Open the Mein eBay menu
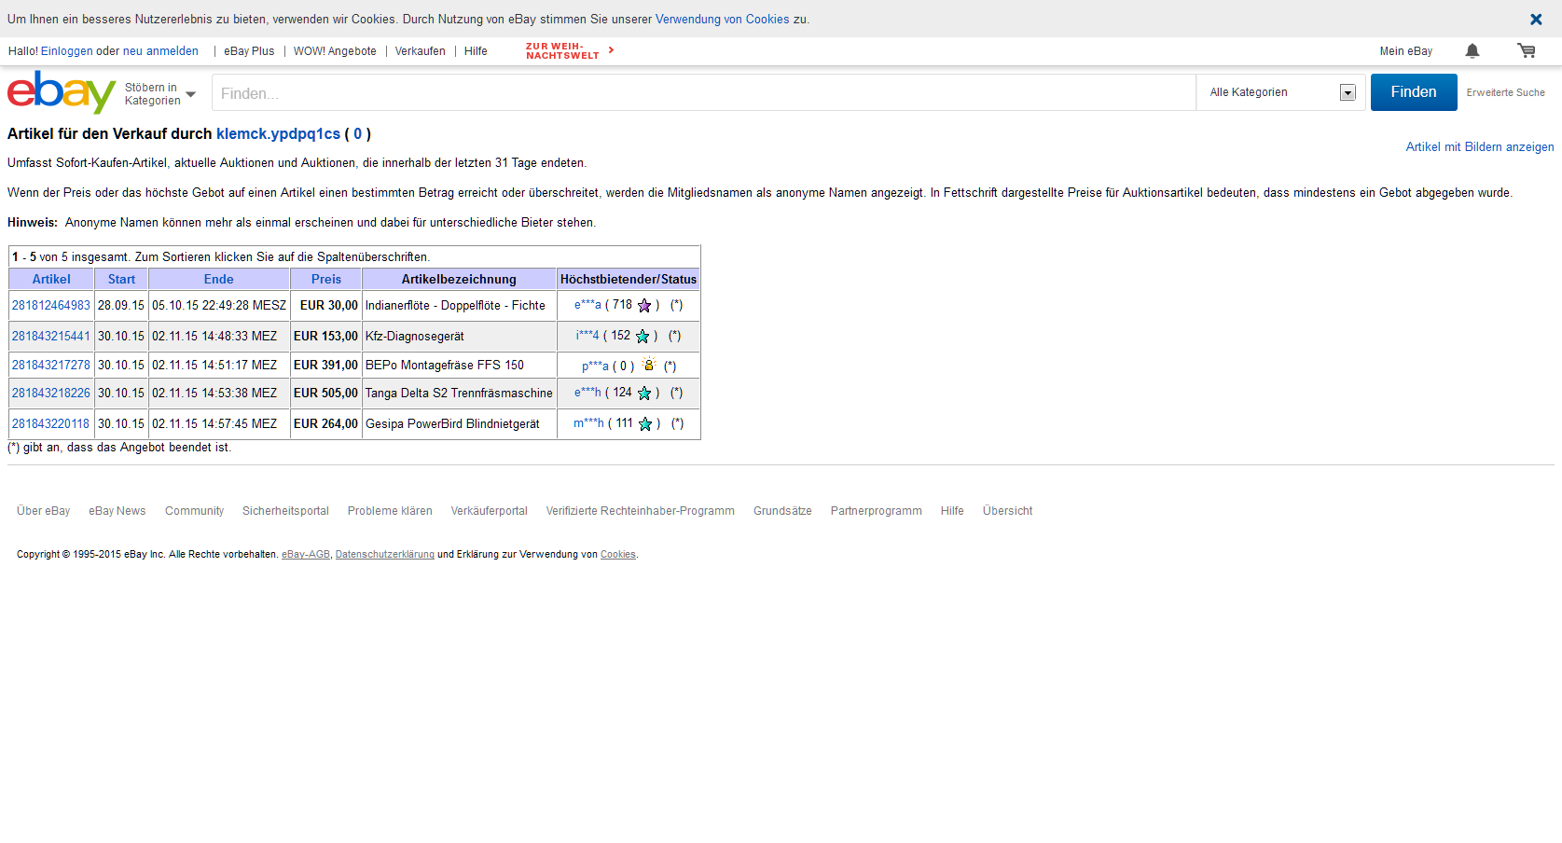The height and width of the screenshot is (843, 1562). (1405, 51)
